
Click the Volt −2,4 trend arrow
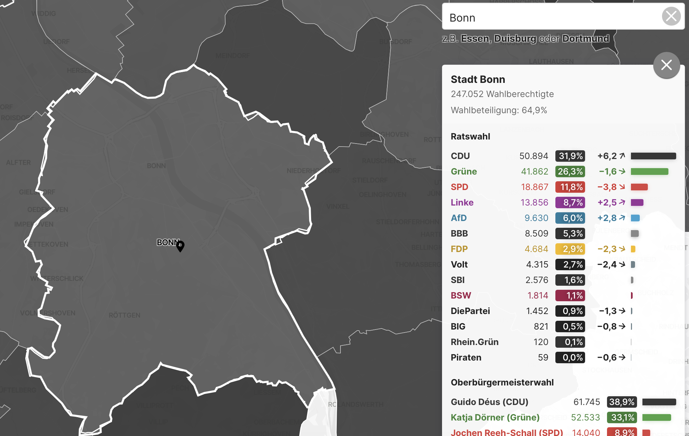[x=622, y=264]
